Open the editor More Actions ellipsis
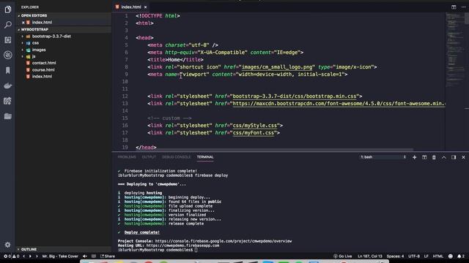The width and height of the screenshot is (469, 263). point(464,7)
